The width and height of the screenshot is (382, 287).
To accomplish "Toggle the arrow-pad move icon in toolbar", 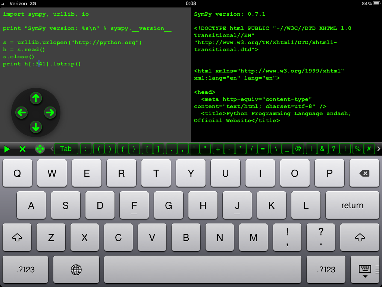I will pyautogui.click(x=40, y=149).
